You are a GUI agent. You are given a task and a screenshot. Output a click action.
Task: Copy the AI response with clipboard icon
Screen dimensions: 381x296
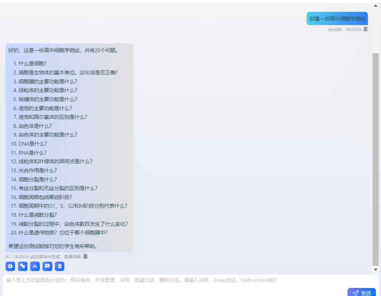point(85,257)
